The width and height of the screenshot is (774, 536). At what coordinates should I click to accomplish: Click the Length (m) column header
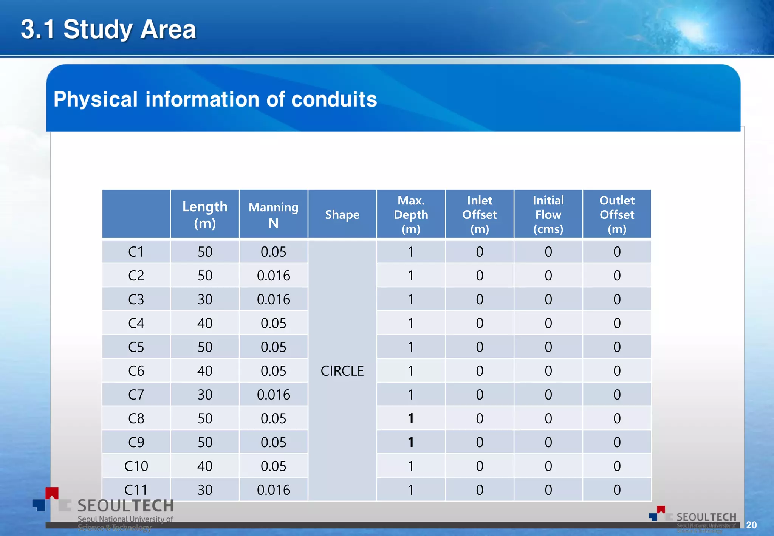coord(205,214)
